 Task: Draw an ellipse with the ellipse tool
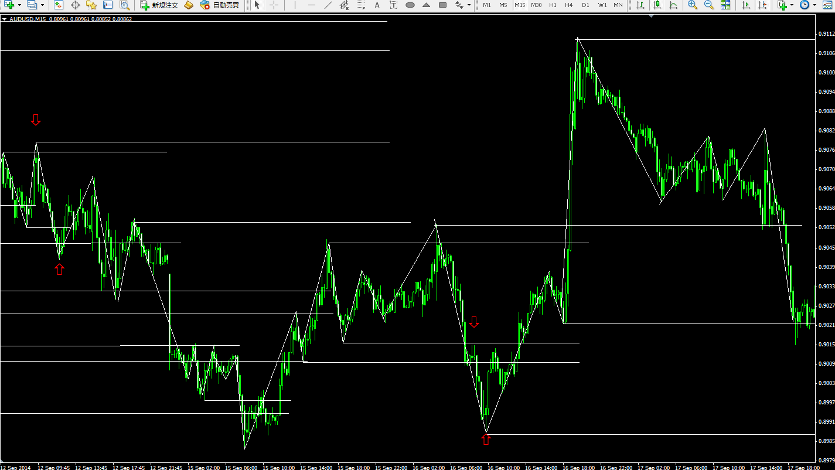(410, 5)
